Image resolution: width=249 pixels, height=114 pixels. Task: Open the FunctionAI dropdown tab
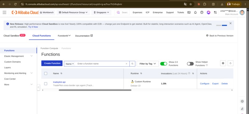pyautogui.click(x=64, y=36)
